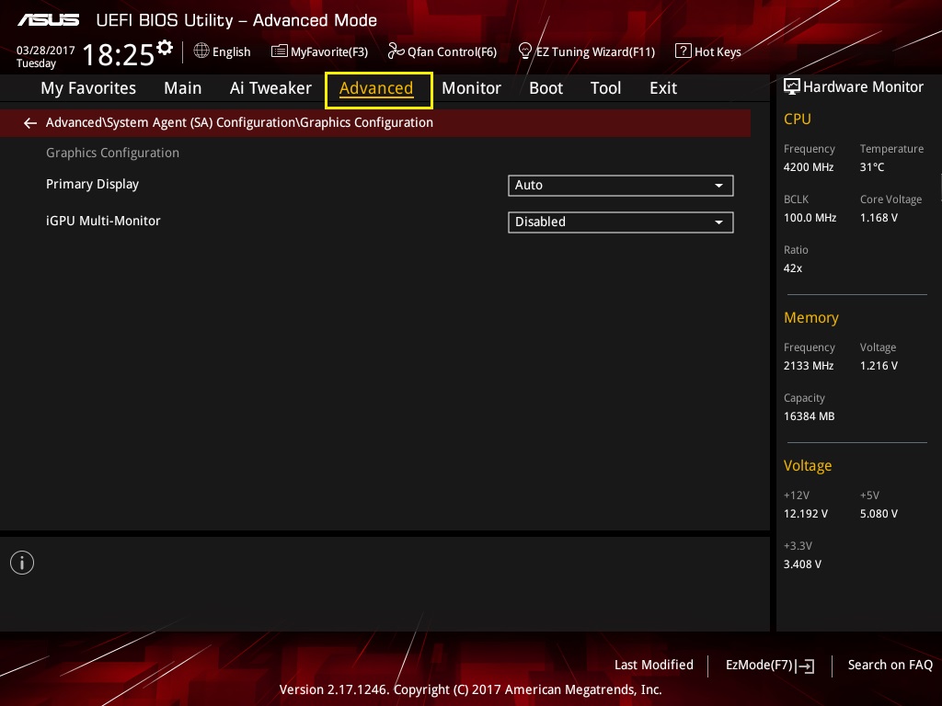
Task: Click the +3.3V reading 3.408 V
Action: (802, 564)
